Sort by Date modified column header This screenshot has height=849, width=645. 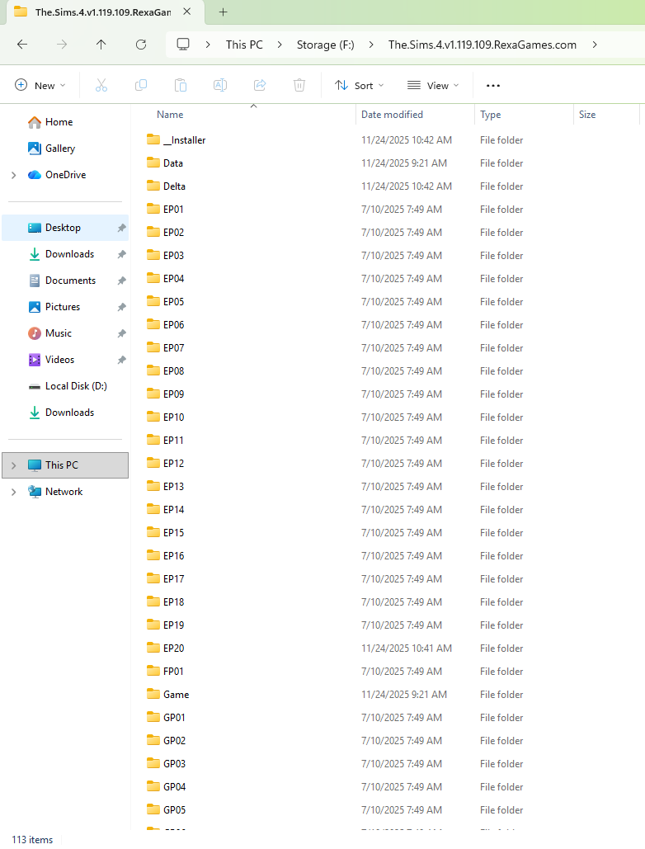[392, 114]
